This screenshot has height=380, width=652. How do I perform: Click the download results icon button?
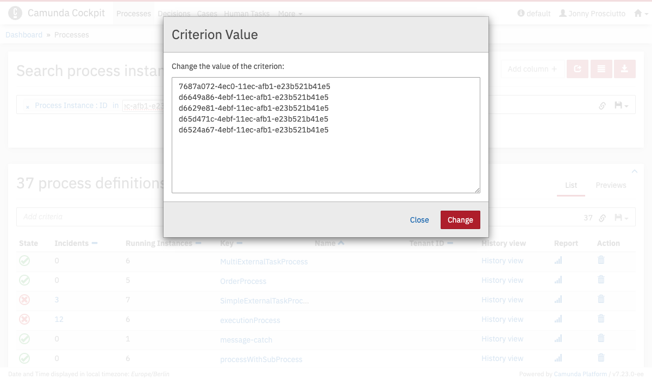(x=624, y=69)
